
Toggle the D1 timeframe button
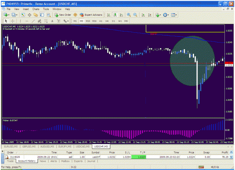[114, 21]
